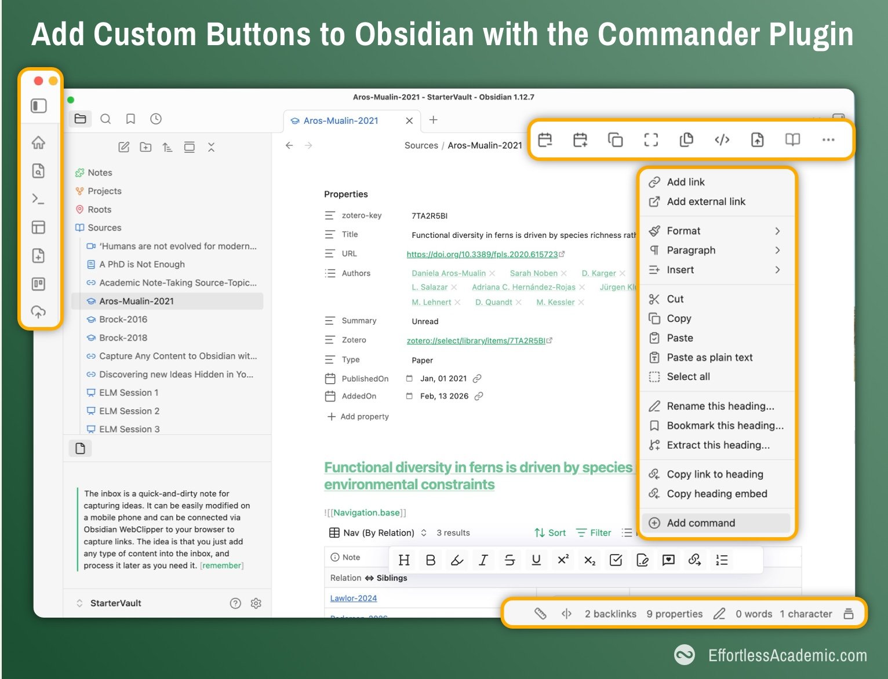Open the search tab in sidebar
888x679 pixels.
click(x=105, y=119)
